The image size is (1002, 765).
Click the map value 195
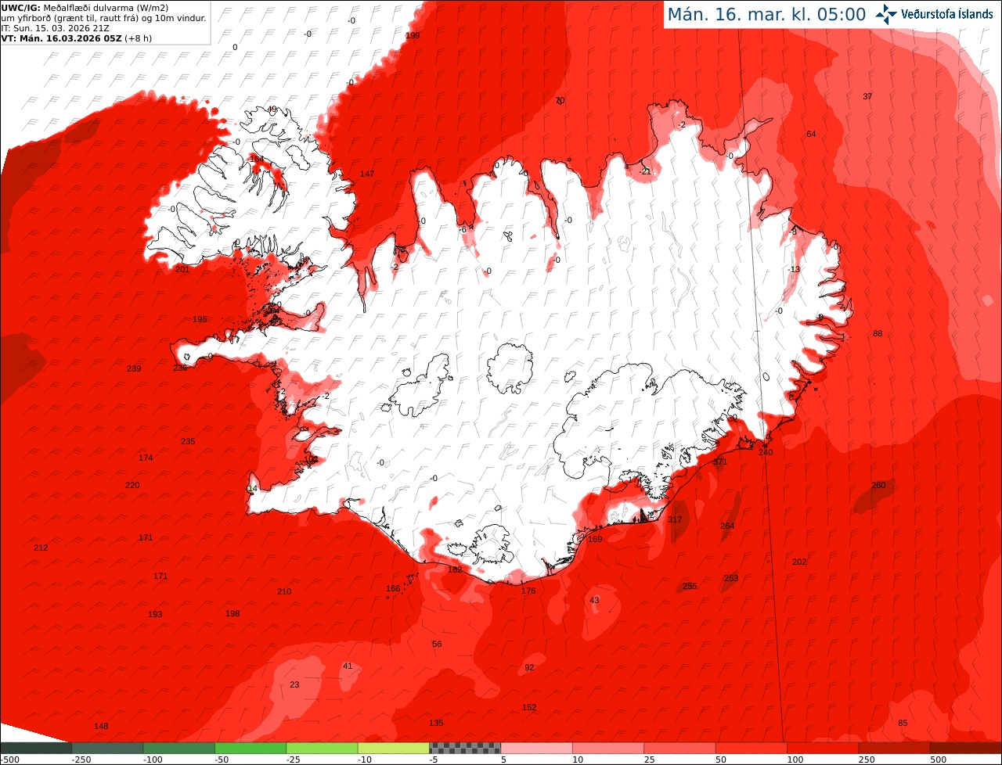[200, 320]
